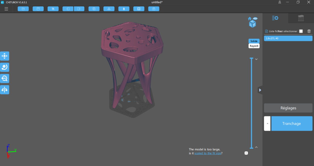
Task: Click the auto layout toolbar icon
Action: (x=109, y=9)
